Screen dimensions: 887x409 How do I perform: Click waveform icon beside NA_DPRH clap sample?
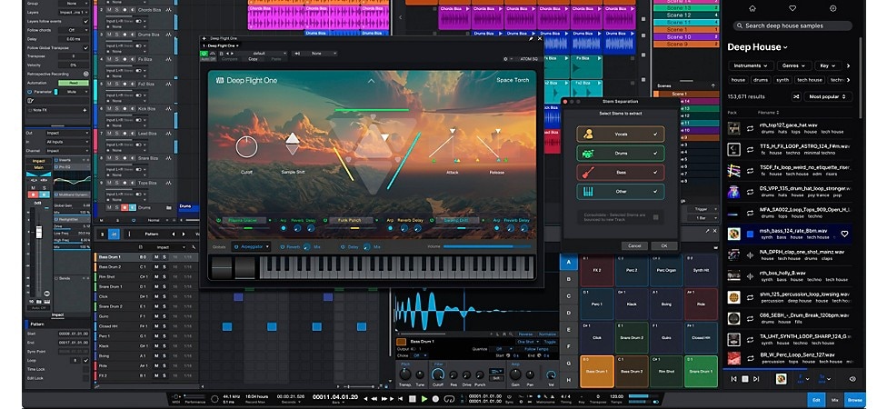[x=750, y=255]
